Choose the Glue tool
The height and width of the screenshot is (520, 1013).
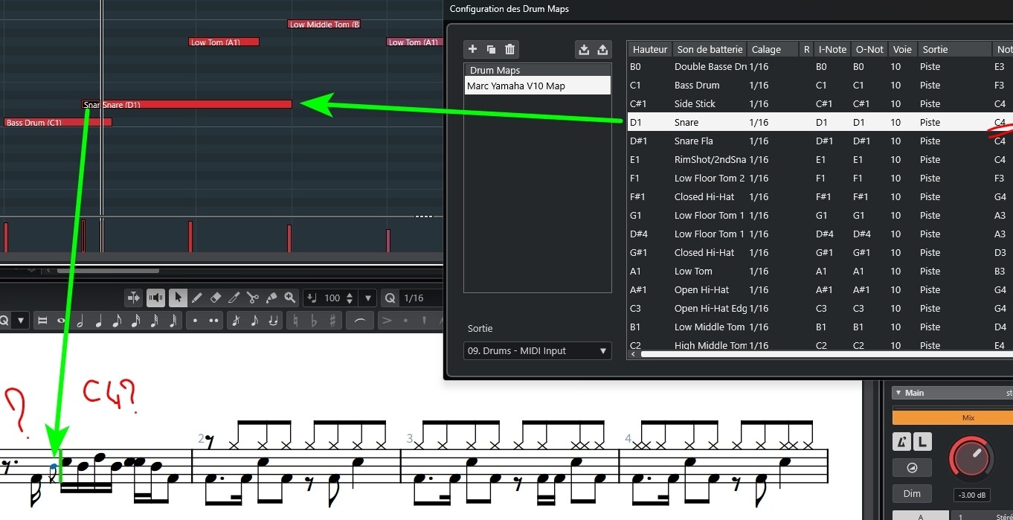pos(271,298)
